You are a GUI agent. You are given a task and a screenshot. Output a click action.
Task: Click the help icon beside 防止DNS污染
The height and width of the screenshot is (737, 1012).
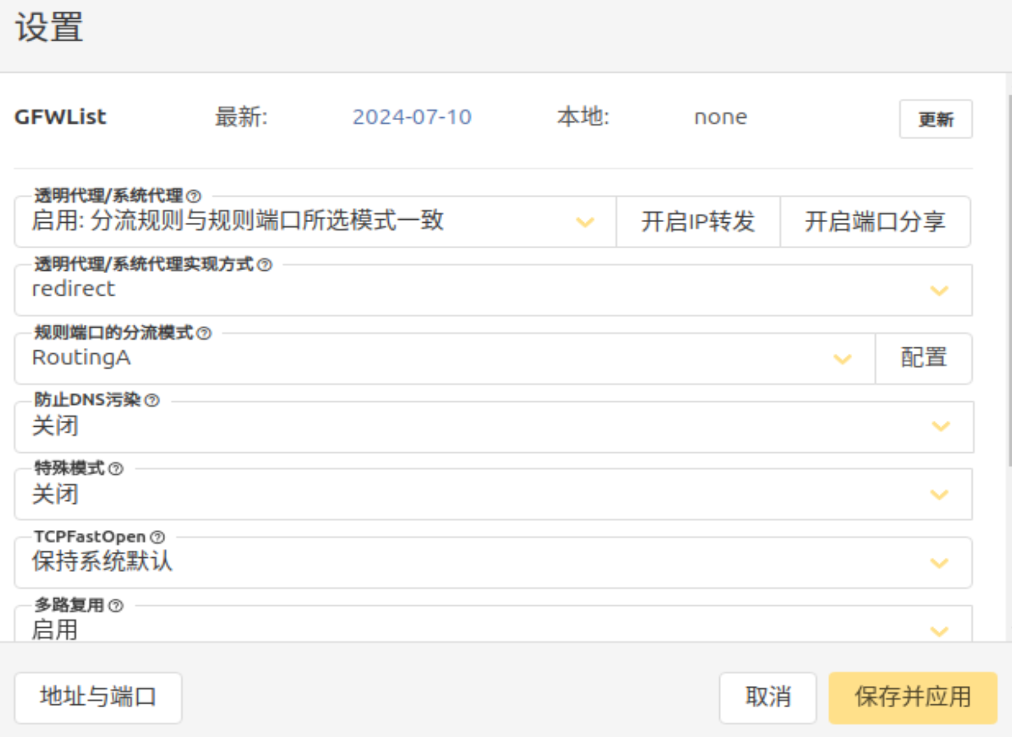[x=152, y=401]
